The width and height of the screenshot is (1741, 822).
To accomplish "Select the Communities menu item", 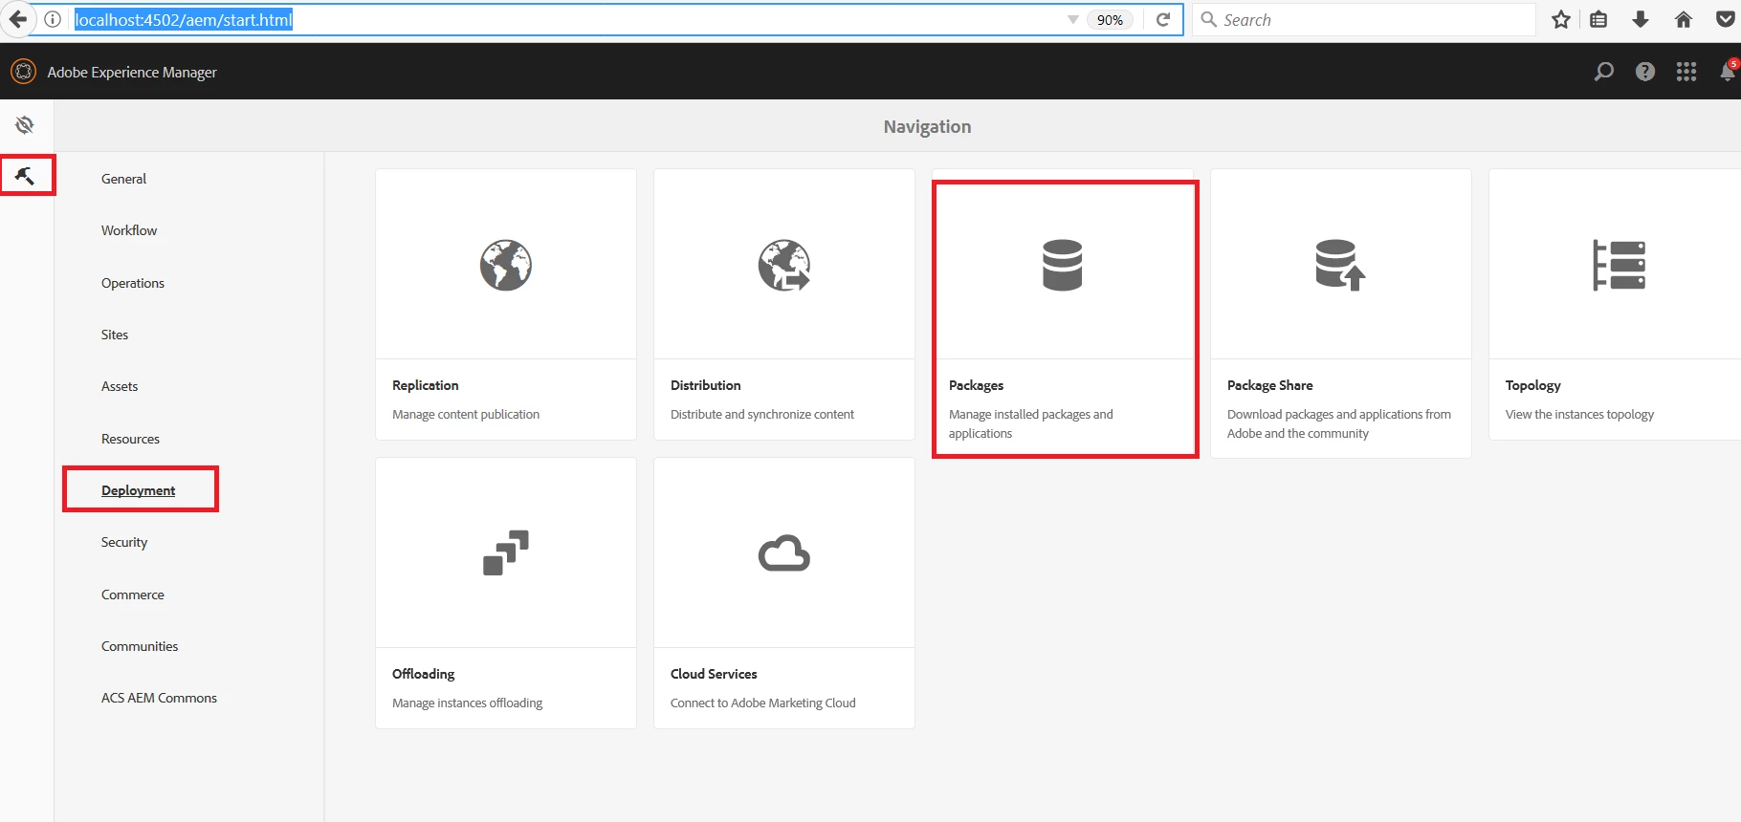I will tap(140, 646).
